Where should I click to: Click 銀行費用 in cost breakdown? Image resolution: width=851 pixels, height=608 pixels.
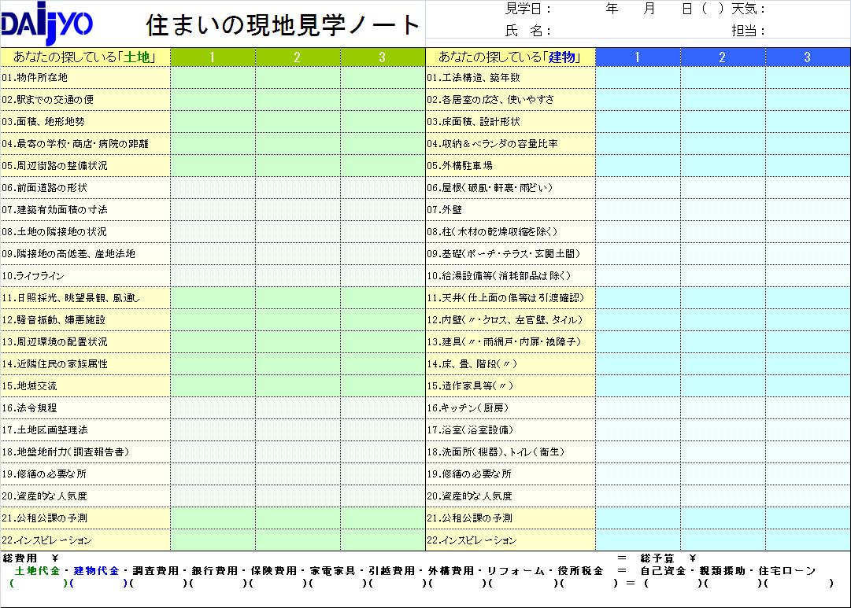coord(214,570)
